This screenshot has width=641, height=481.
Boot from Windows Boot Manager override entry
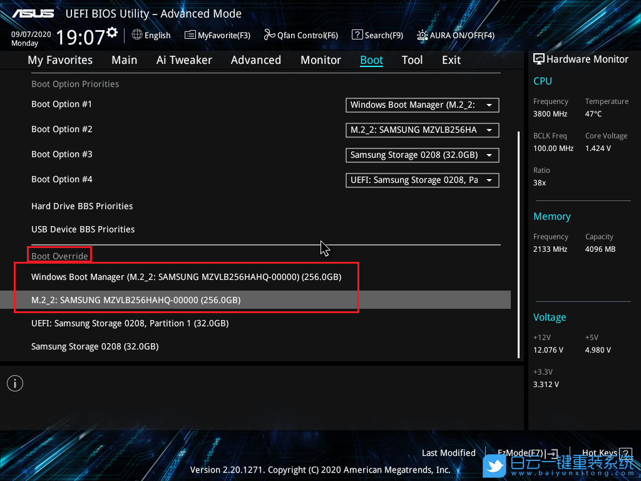(186, 277)
